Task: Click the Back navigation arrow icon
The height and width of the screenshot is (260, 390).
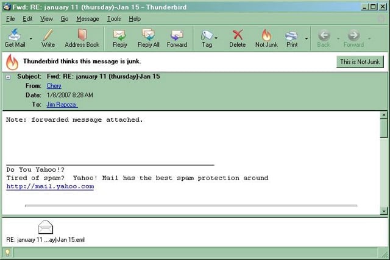Action: tap(324, 35)
